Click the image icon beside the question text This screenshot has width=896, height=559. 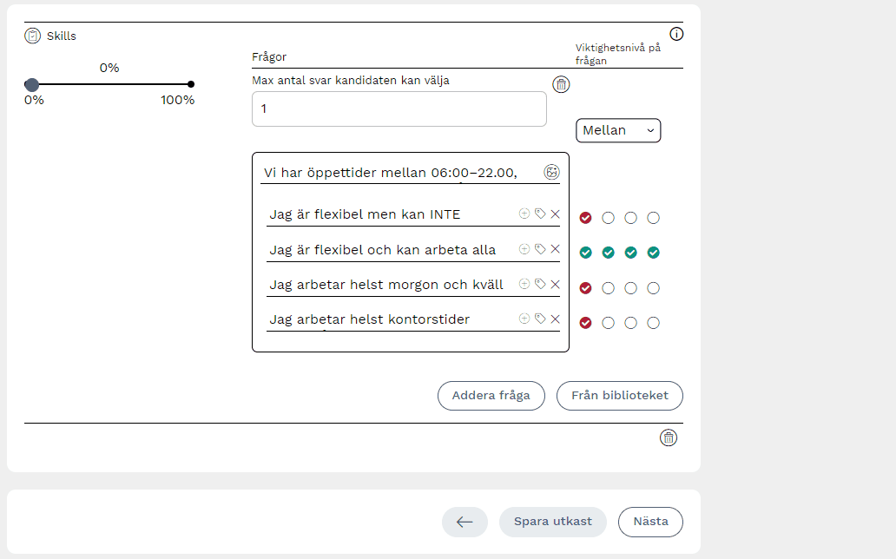coord(551,172)
